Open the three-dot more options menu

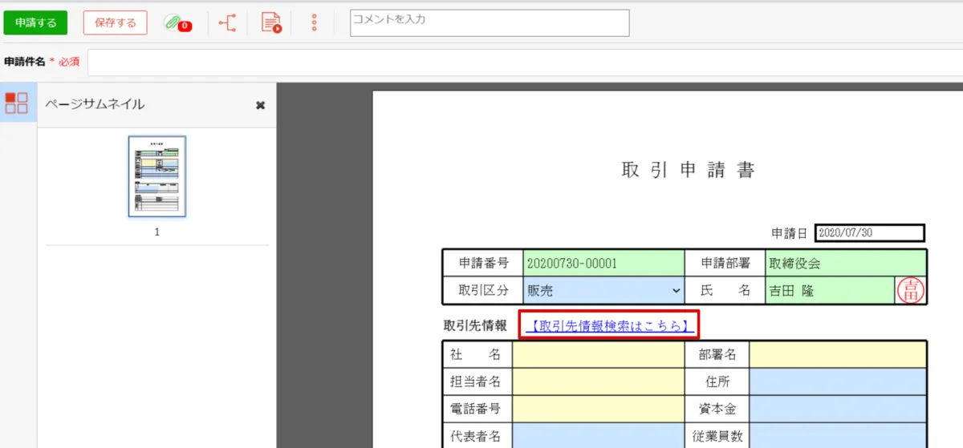pos(314,23)
